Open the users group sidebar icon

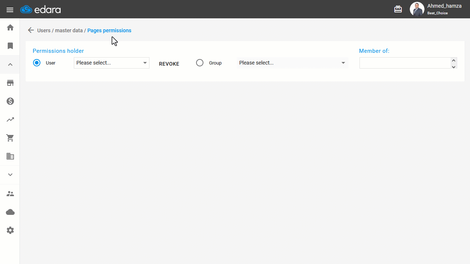point(10,194)
